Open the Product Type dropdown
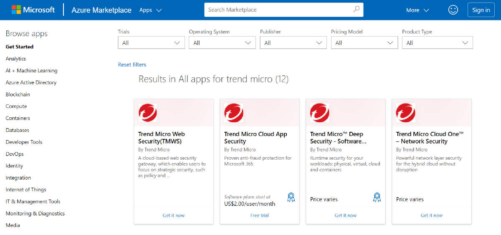501x235 pixels. pyautogui.click(x=437, y=43)
